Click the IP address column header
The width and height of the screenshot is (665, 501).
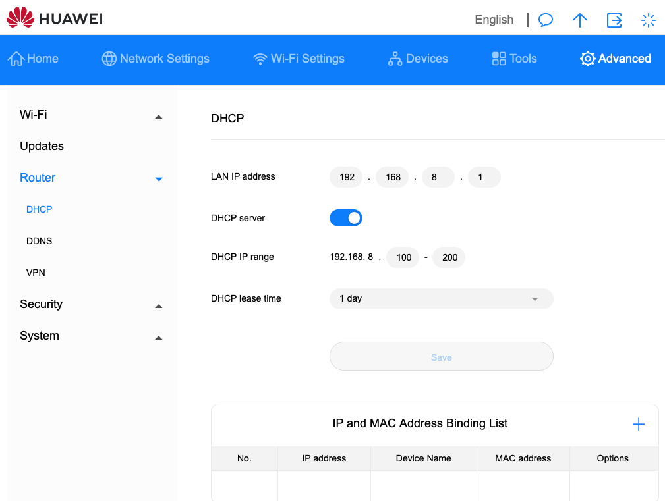[324, 458]
